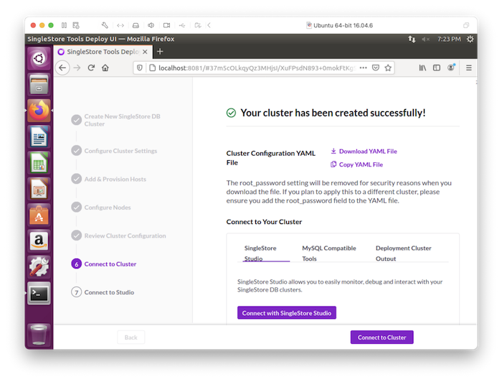Open Ubuntu Software dock icon
The image size is (502, 382).
(x=39, y=215)
